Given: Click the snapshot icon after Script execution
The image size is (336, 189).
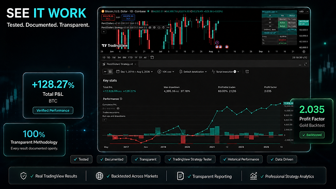Looking at the screenshot, I should coord(247,72).
